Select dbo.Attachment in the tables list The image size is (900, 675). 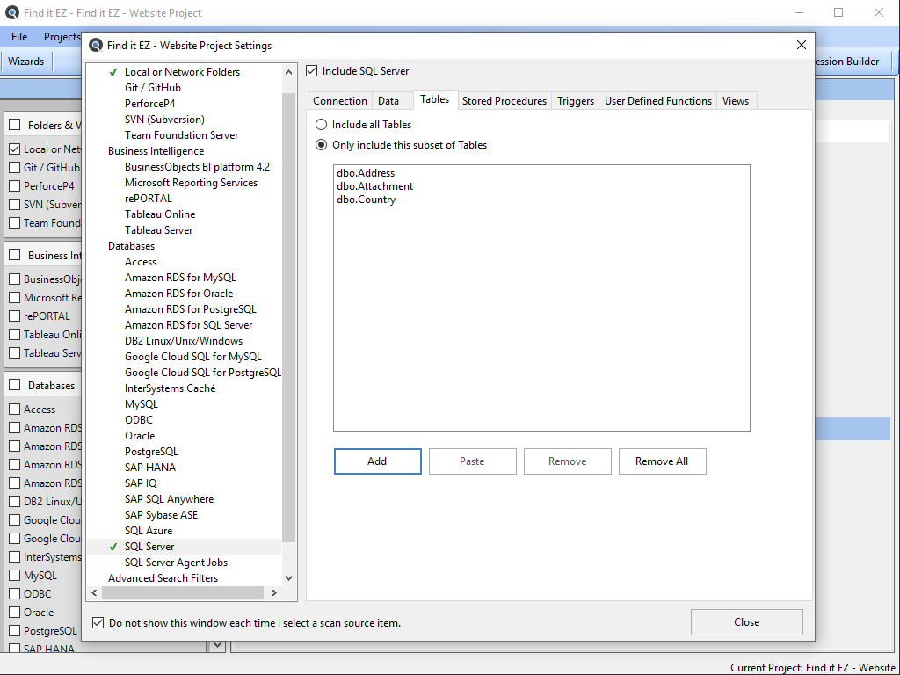coord(374,186)
